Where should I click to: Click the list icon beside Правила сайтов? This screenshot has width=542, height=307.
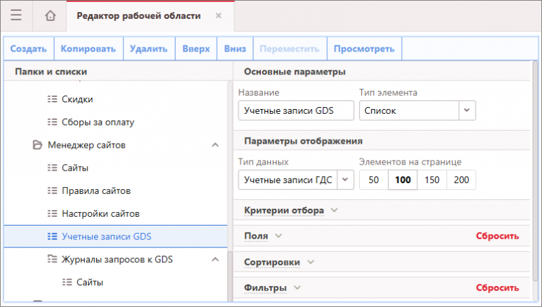pyautogui.click(x=52, y=190)
